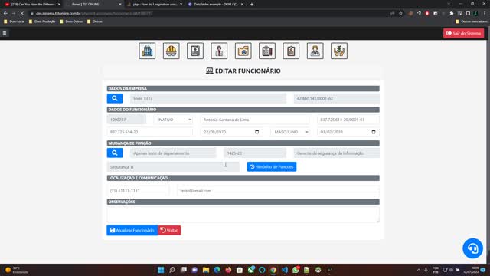Switch to the DataTables example tab
490x276 pixels.
click(216, 5)
